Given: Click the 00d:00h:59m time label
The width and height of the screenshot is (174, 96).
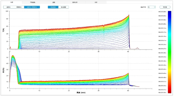Looking at the screenshot, I should coord(162,93).
